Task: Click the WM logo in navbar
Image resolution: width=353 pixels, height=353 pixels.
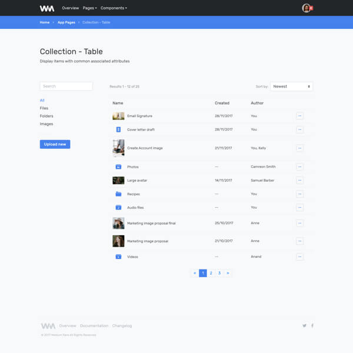Action: click(x=47, y=8)
